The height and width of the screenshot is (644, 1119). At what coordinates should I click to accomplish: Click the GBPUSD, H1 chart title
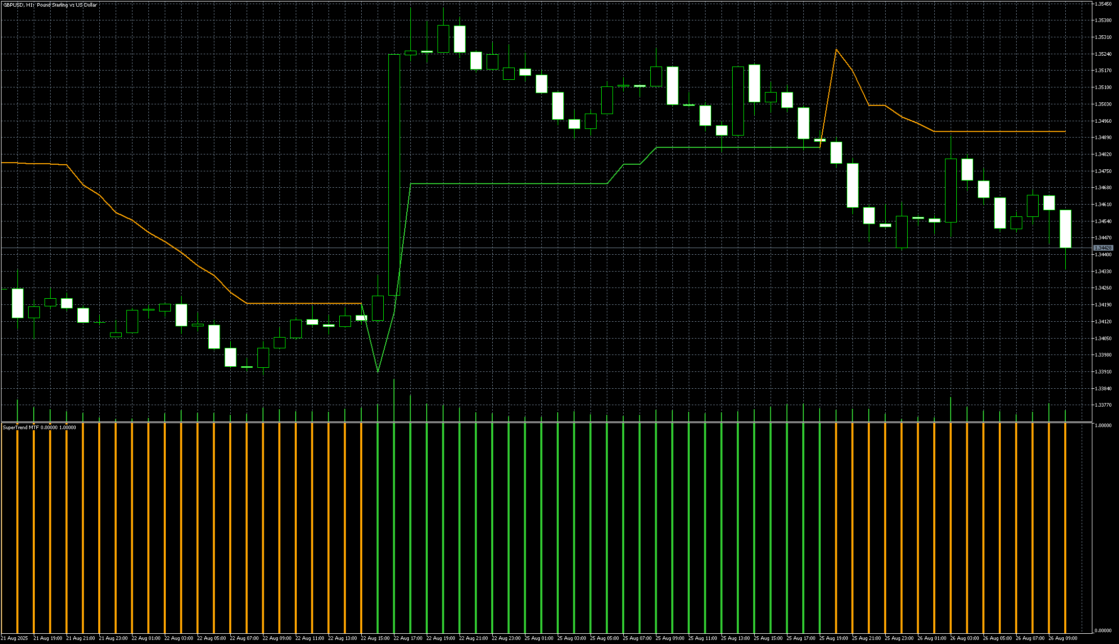pyautogui.click(x=50, y=5)
